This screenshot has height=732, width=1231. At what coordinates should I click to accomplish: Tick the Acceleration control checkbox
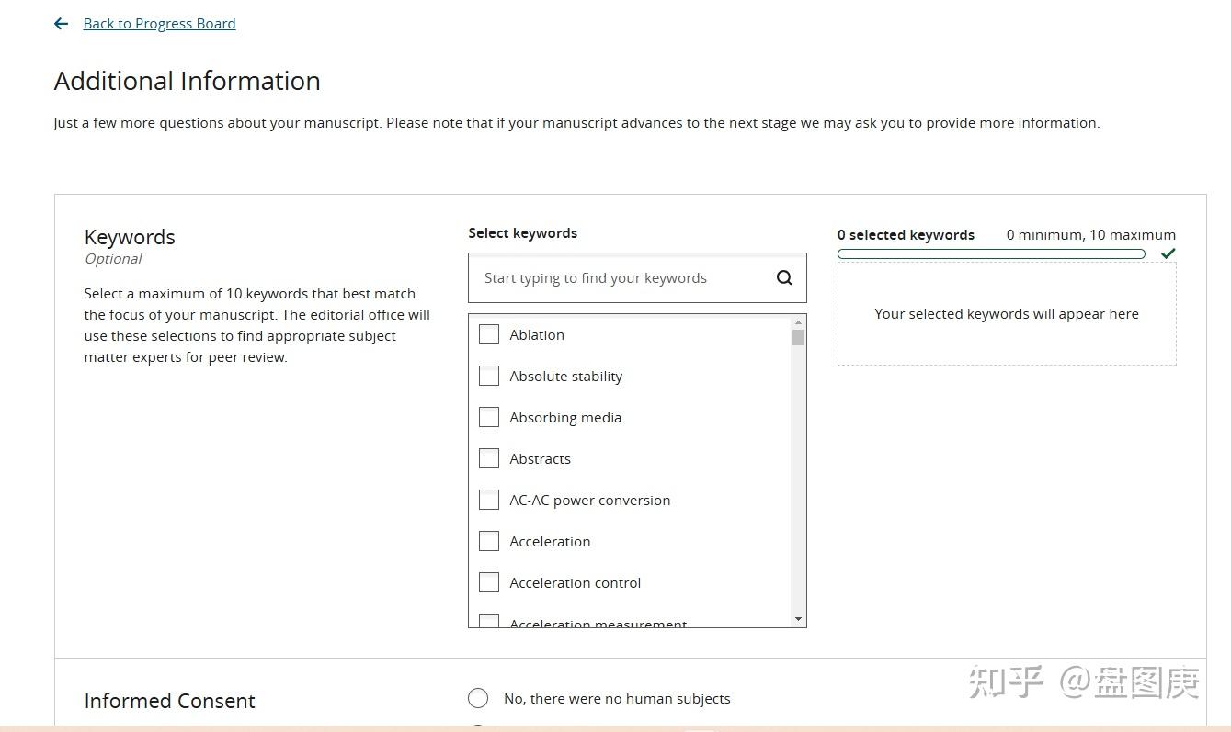[x=489, y=582]
